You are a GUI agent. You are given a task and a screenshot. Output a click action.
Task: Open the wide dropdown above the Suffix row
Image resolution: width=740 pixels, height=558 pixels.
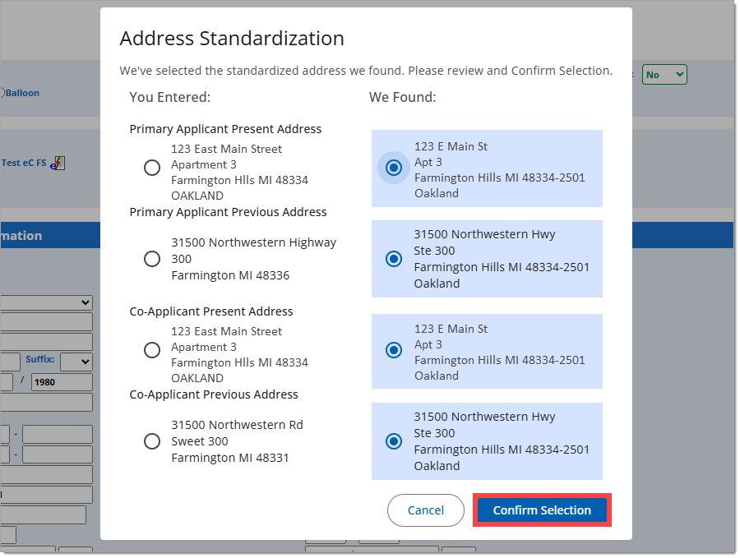tap(47, 302)
